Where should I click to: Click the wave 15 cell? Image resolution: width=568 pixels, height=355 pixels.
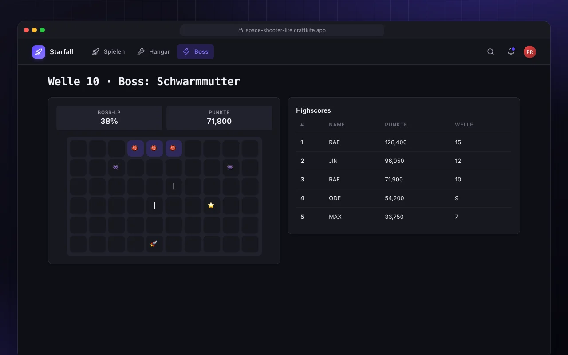click(x=458, y=142)
